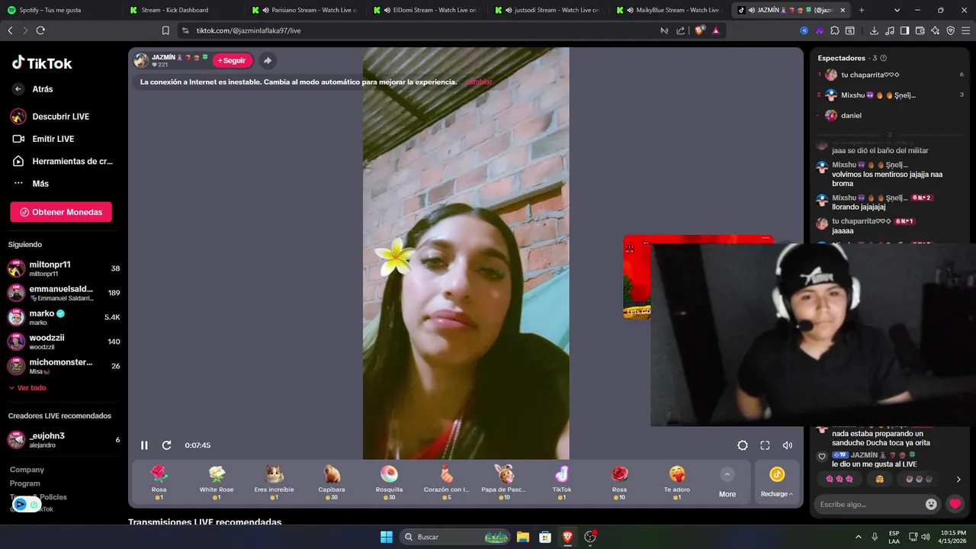Open emmanuelsald... live from Siguiendo list

click(64, 293)
